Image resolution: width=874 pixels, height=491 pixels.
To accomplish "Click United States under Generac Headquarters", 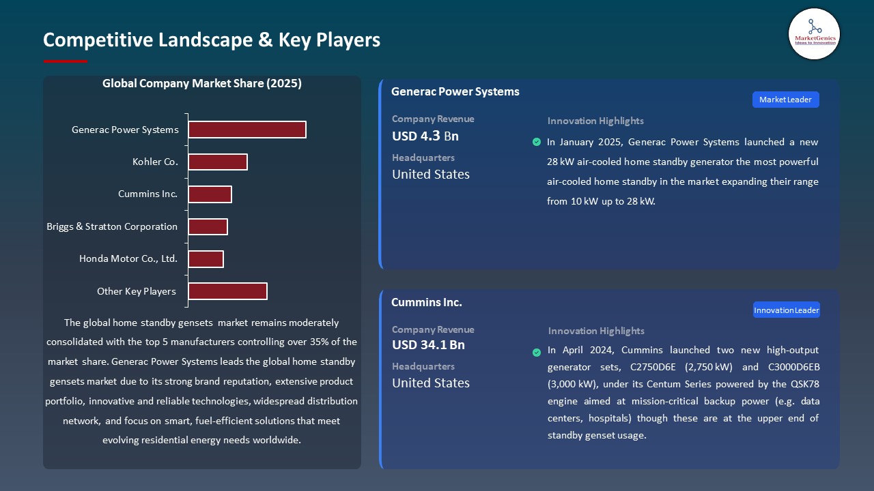I will [x=430, y=174].
